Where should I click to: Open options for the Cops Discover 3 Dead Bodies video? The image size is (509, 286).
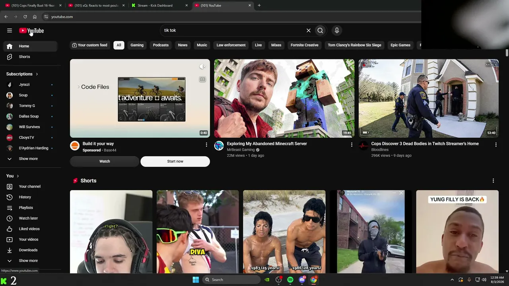point(496,145)
